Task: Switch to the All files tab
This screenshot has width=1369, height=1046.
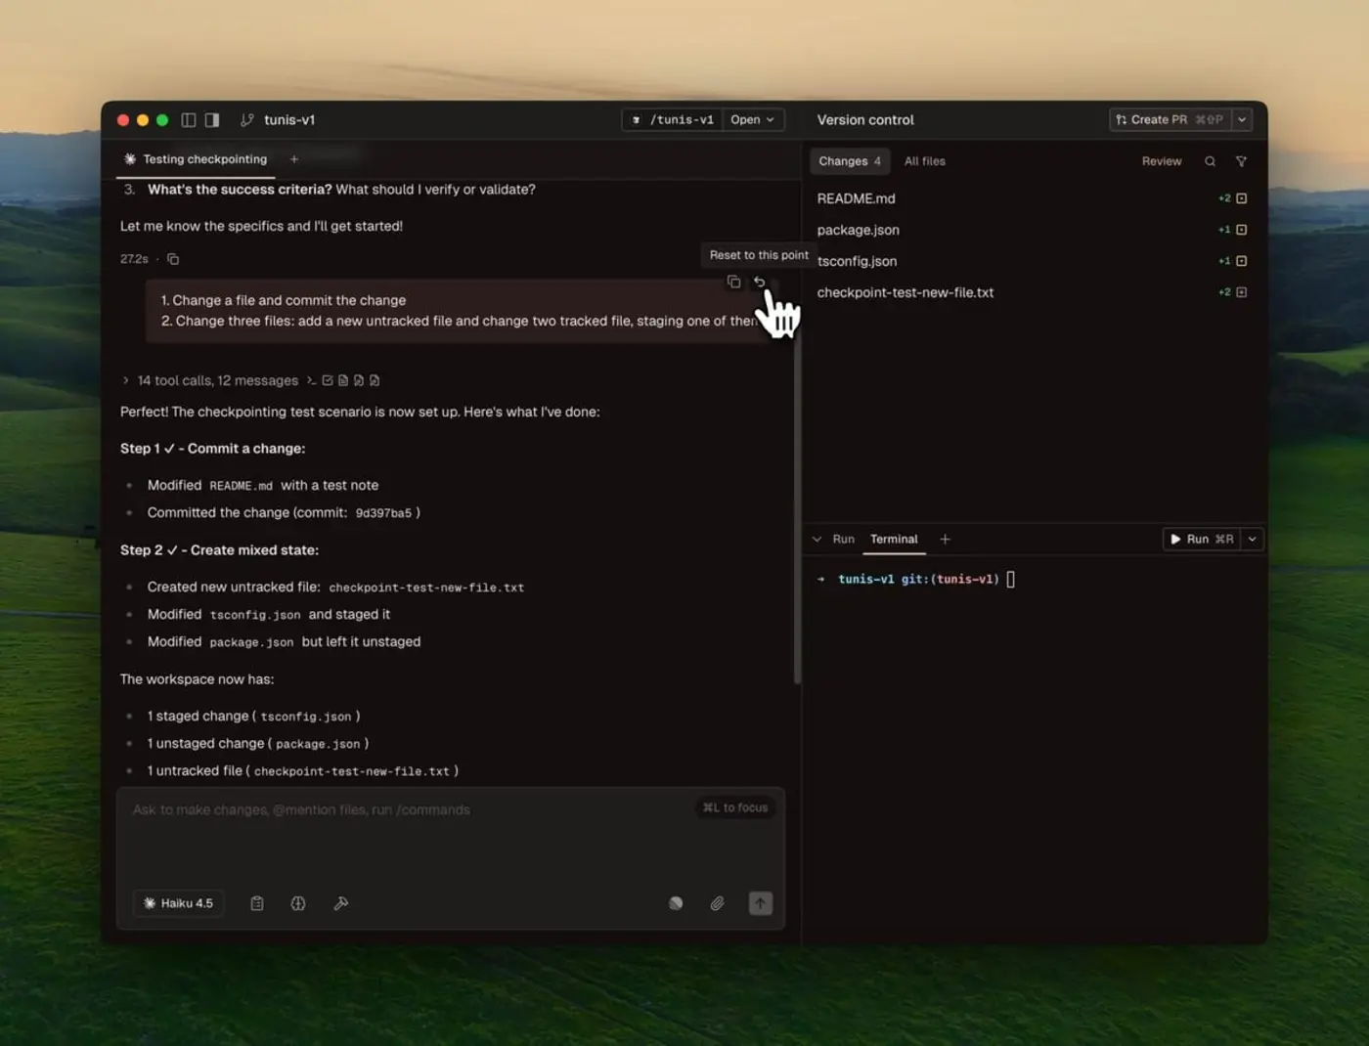Action: [924, 161]
